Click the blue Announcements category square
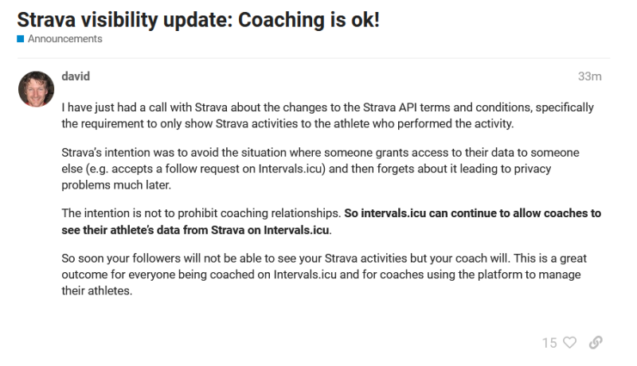 pos(21,39)
